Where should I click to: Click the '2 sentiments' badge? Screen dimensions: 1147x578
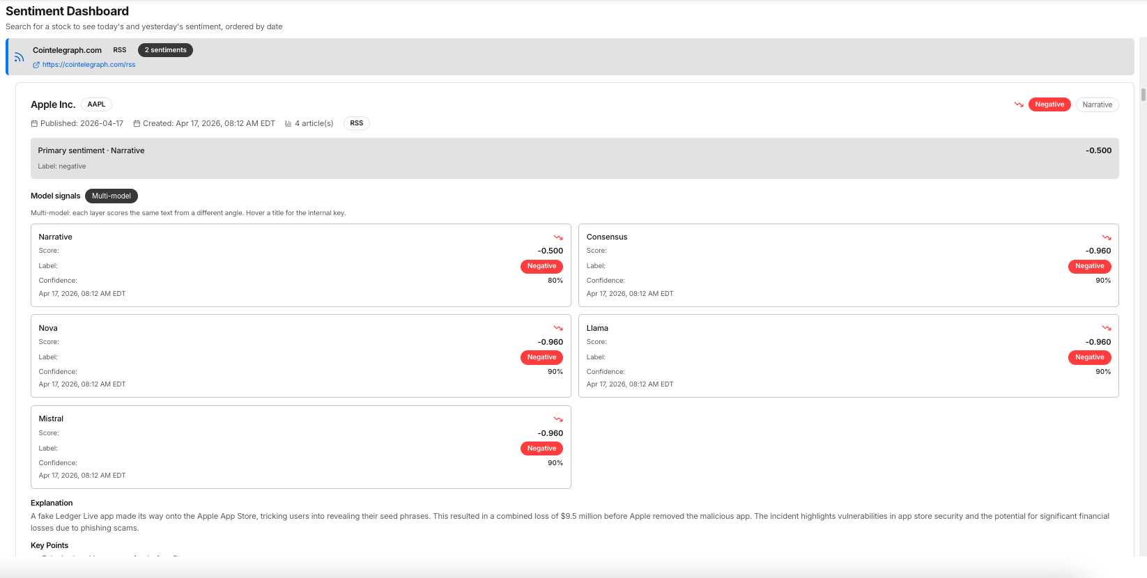[x=165, y=50]
